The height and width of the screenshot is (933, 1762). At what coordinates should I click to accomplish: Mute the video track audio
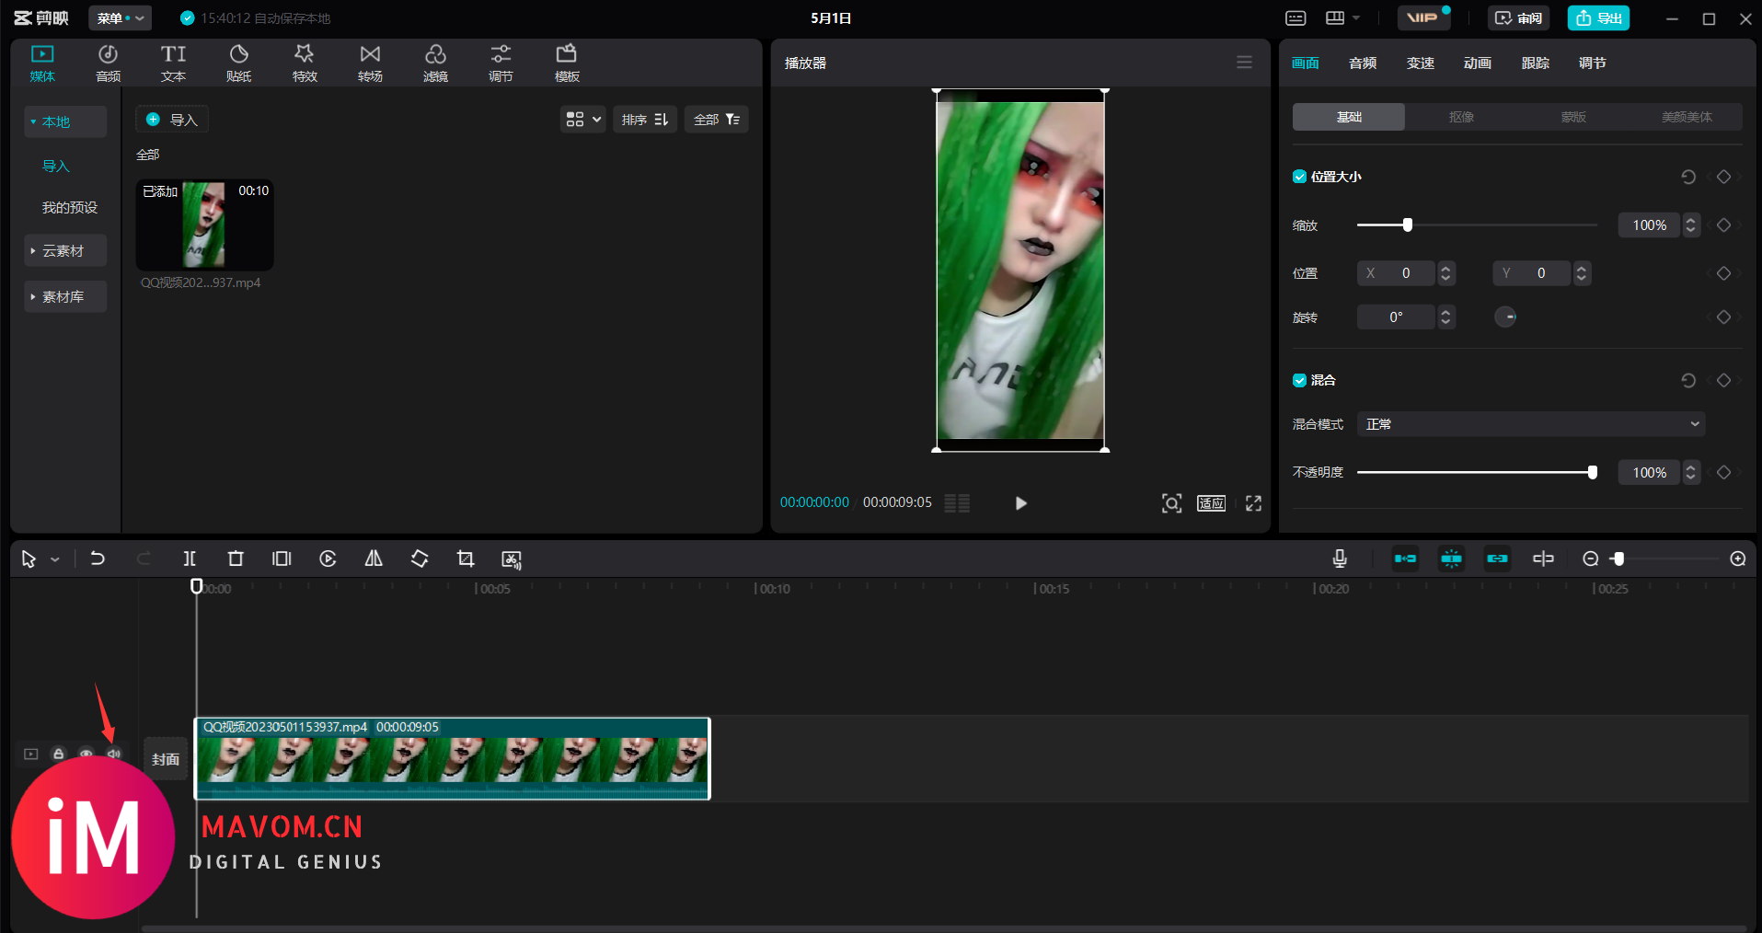click(113, 754)
